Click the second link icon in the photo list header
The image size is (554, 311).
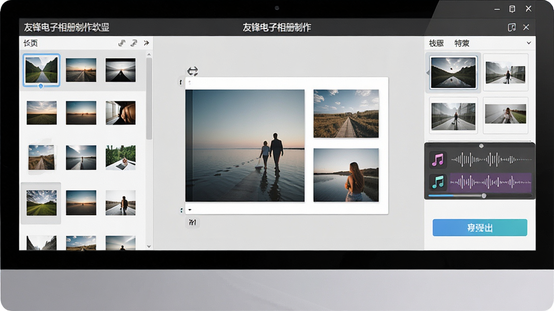[x=134, y=43]
